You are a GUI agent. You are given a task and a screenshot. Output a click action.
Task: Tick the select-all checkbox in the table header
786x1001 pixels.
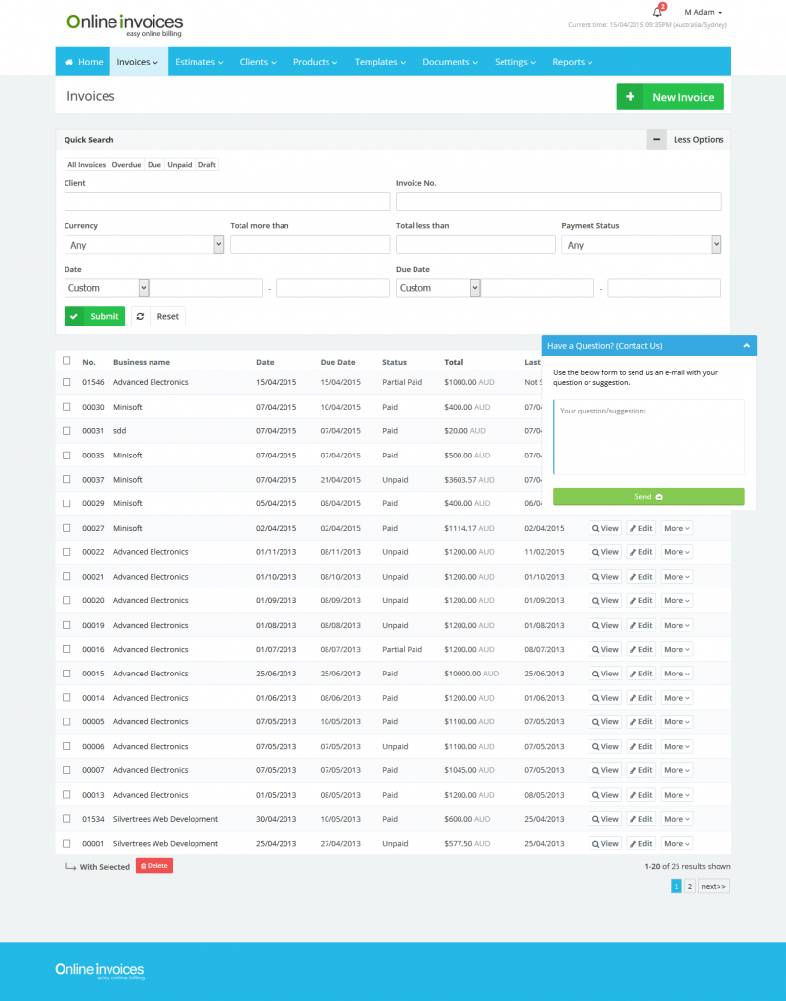pyautogui.click(x=66, y=361)
